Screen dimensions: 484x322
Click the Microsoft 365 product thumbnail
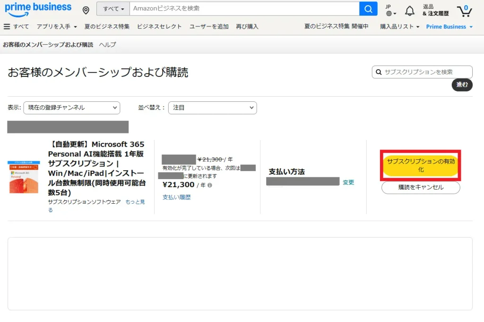[24, 177]
